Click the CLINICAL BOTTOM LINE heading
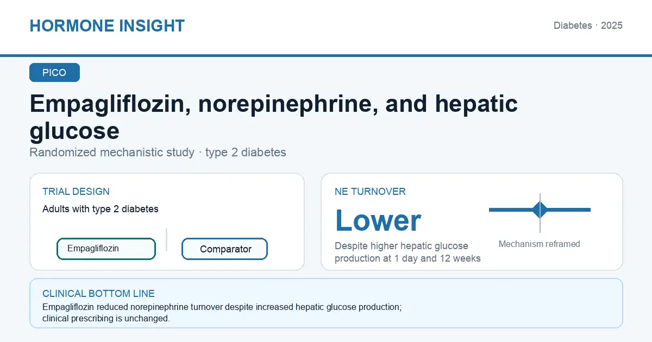The width and height of the screenshot is (652, 342). (x=98, y=294)
